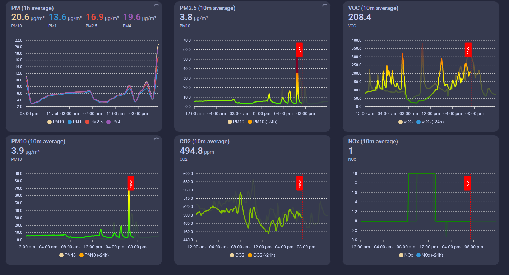Toggle PM10 series in PM 1h chart legend
The width and height of the screenshot is (509, 275).
pos(56,122)
